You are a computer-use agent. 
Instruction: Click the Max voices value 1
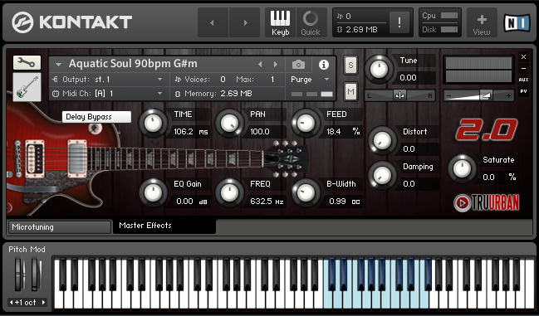point(272,80)
